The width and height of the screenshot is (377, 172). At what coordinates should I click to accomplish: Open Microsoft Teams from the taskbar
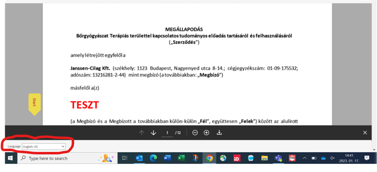[278, 158]
